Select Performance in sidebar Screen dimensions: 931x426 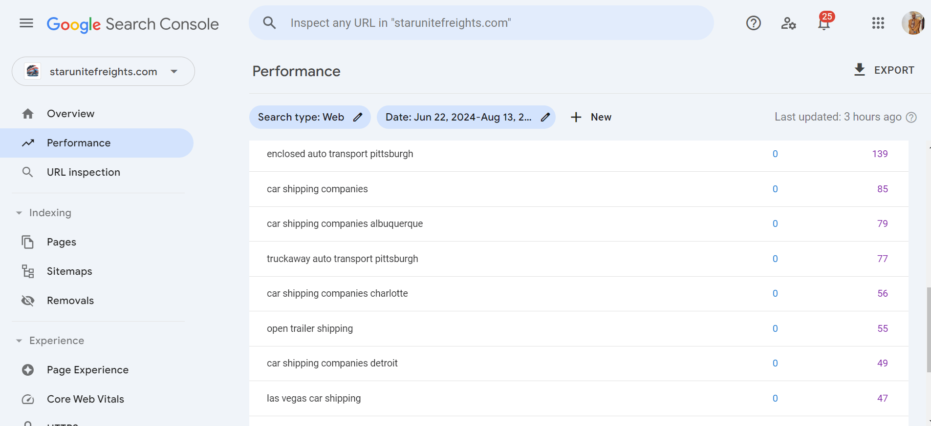point(97,143)
